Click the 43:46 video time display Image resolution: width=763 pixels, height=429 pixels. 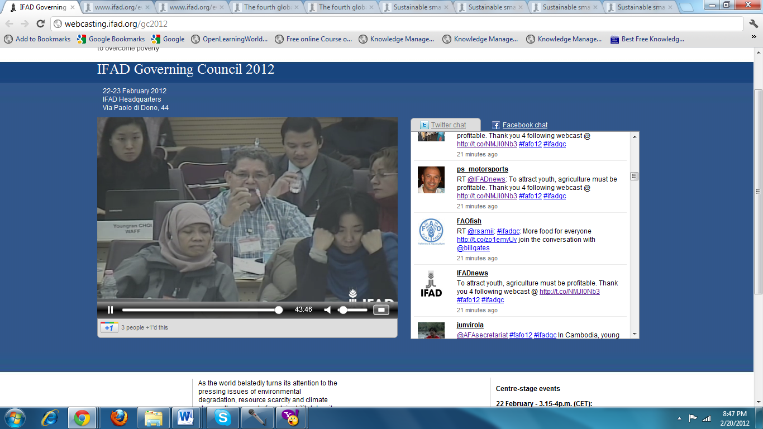click(x=303, y=309)
